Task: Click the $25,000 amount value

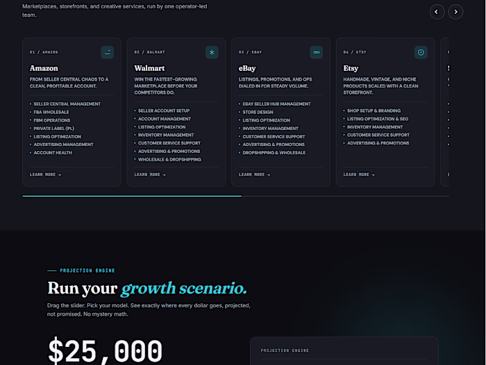Action: point(105,351)
